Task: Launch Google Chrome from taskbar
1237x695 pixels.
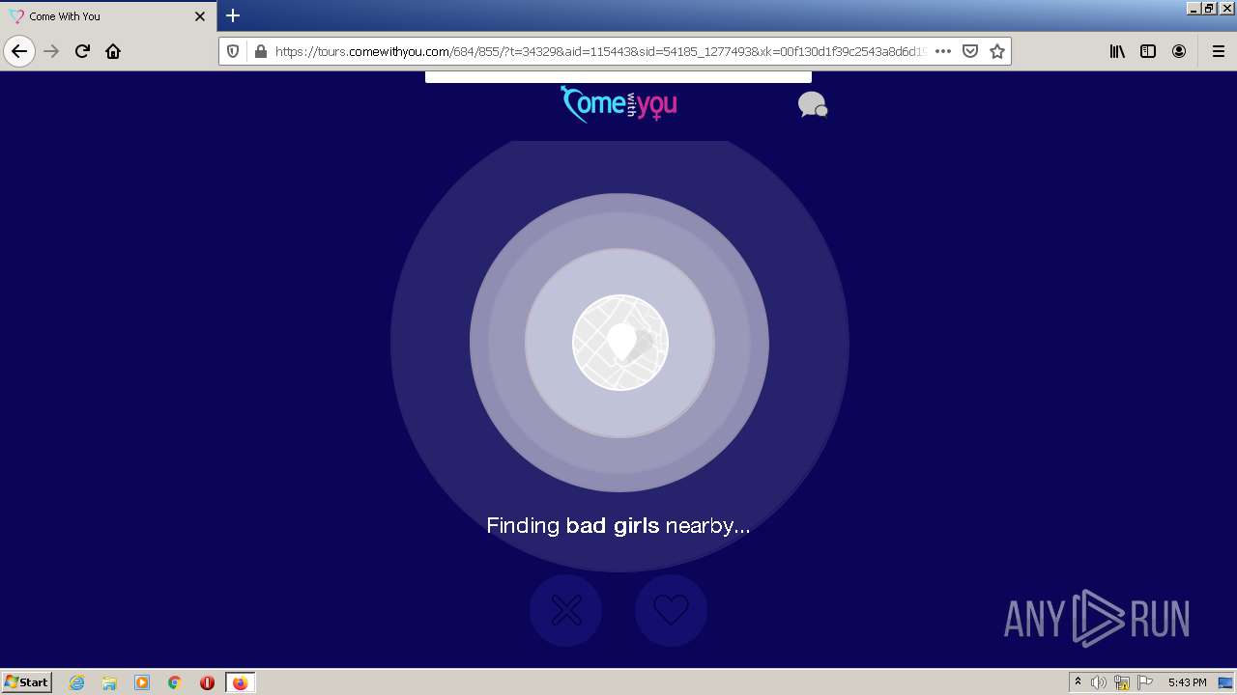Action: tap(175, 682)
